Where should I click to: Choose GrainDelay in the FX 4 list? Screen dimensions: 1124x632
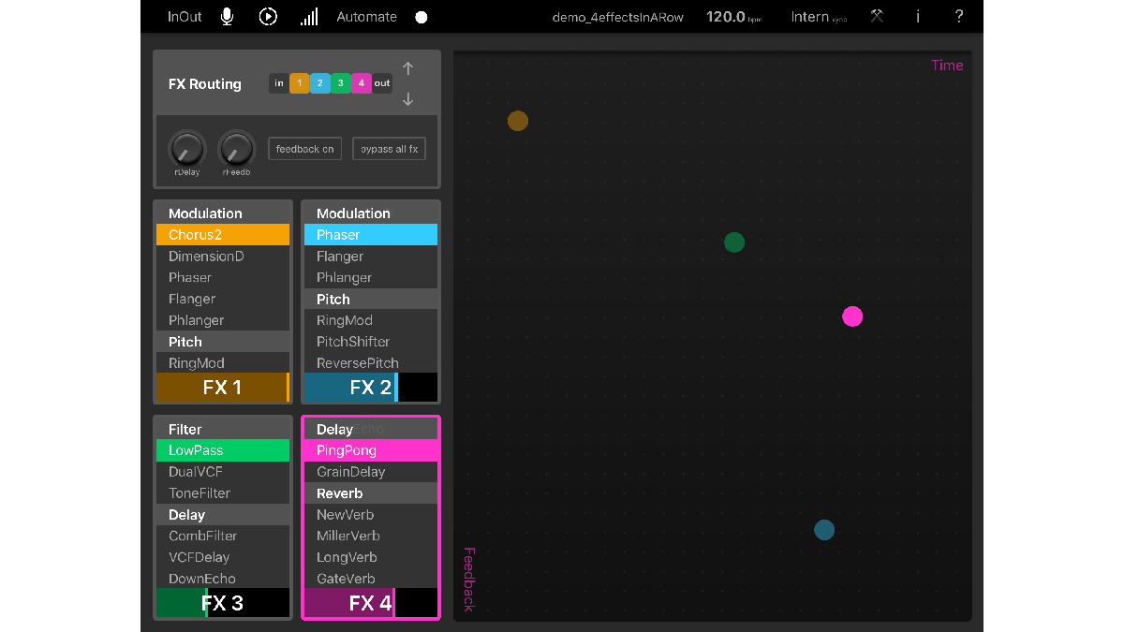coord(371,472)
